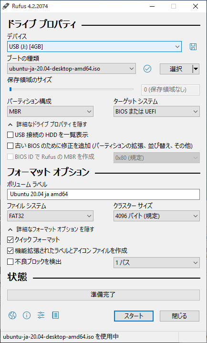This screenshot has height=343, width=207.
Task: Show the log window icon
Action: pos(55,315)
